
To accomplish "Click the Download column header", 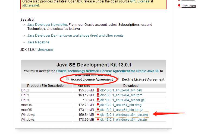I will pyautogui.click(x=131, y=86).
